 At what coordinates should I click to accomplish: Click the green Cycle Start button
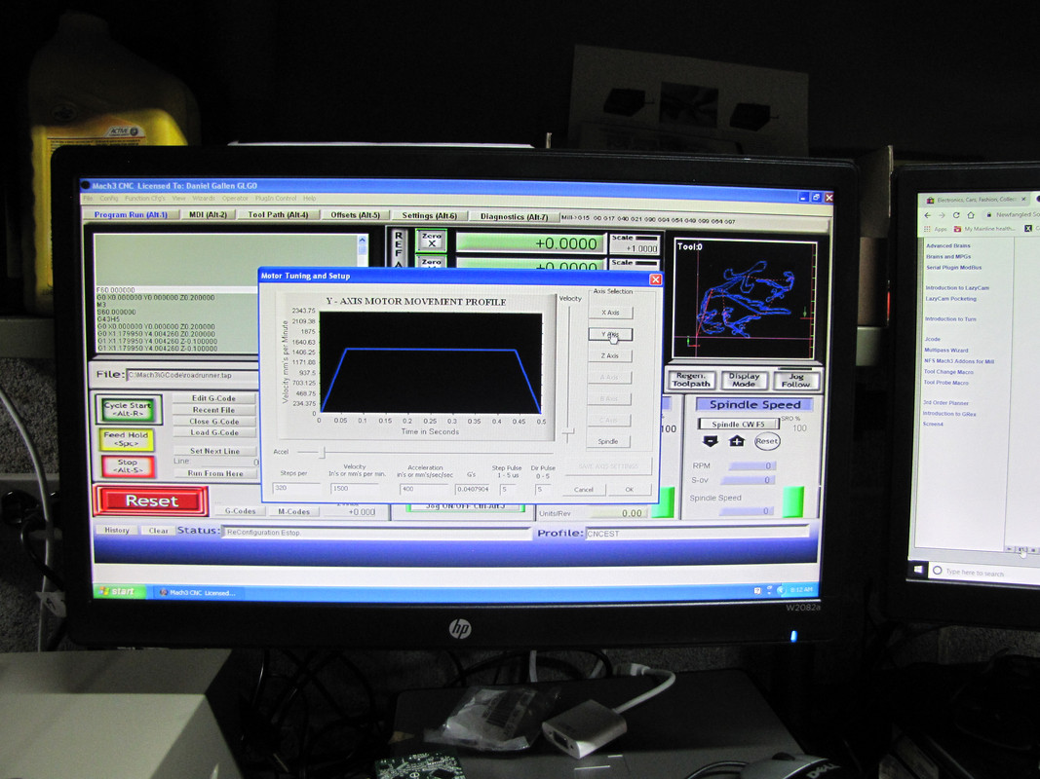[128, 409]
